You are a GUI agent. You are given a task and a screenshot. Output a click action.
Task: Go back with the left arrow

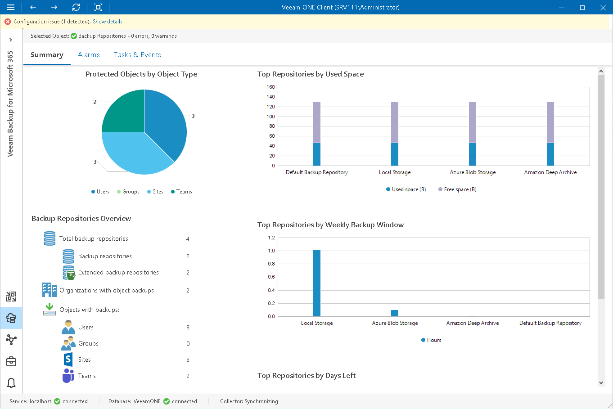[x=33, y=7]
